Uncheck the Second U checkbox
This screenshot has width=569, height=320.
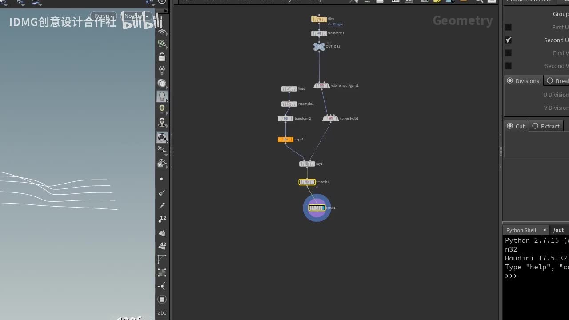coord(508,40)
